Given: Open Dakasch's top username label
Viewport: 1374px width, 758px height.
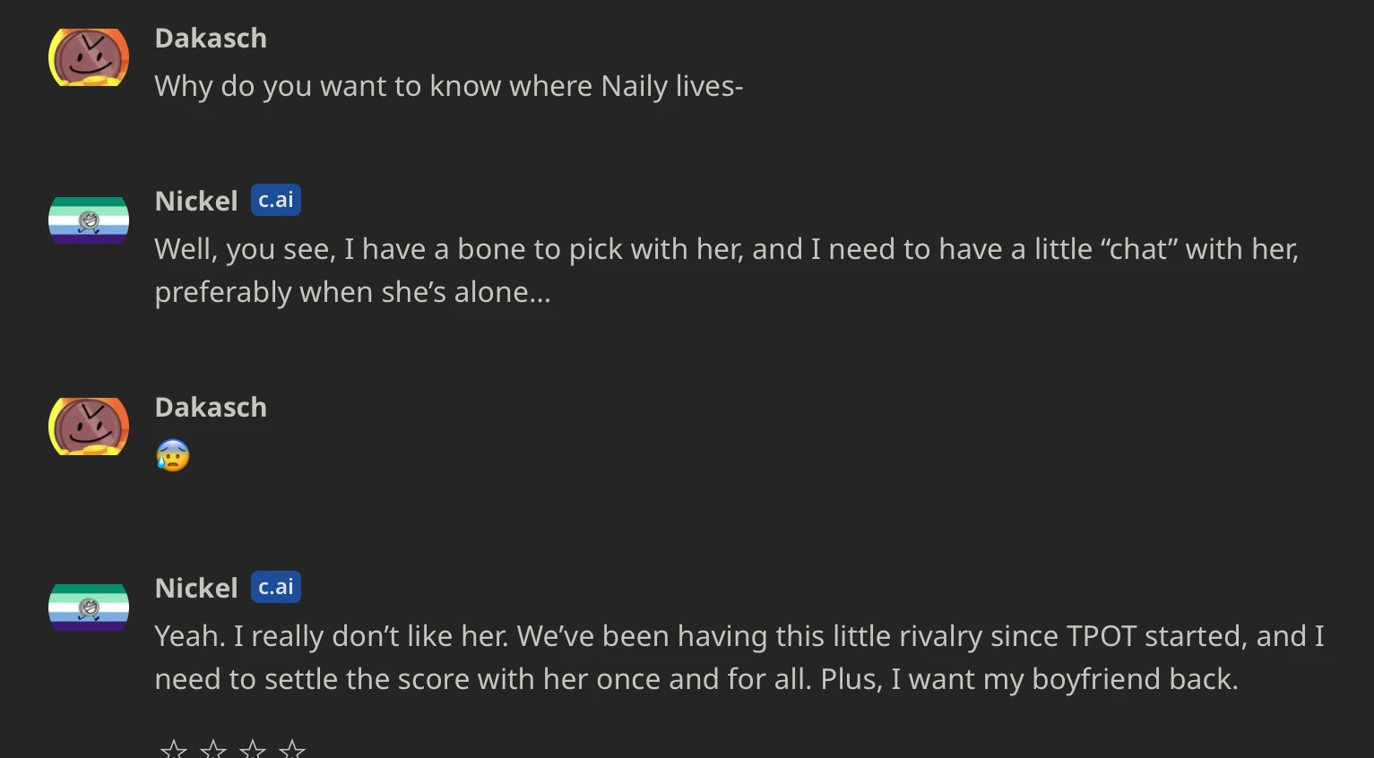Looking at the screenshot, I should pyautogui.click(x=211, y=38).
